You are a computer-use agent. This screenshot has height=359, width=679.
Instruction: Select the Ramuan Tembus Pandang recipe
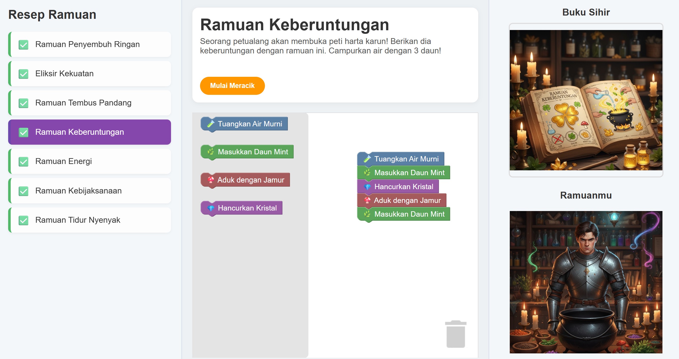pos(90,103)
